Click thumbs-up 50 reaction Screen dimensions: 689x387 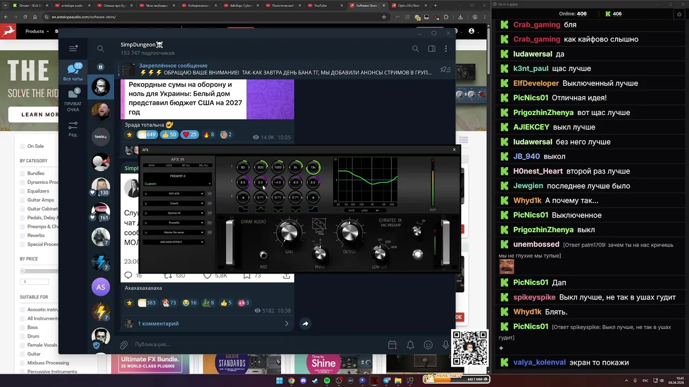tap(169, 134)
